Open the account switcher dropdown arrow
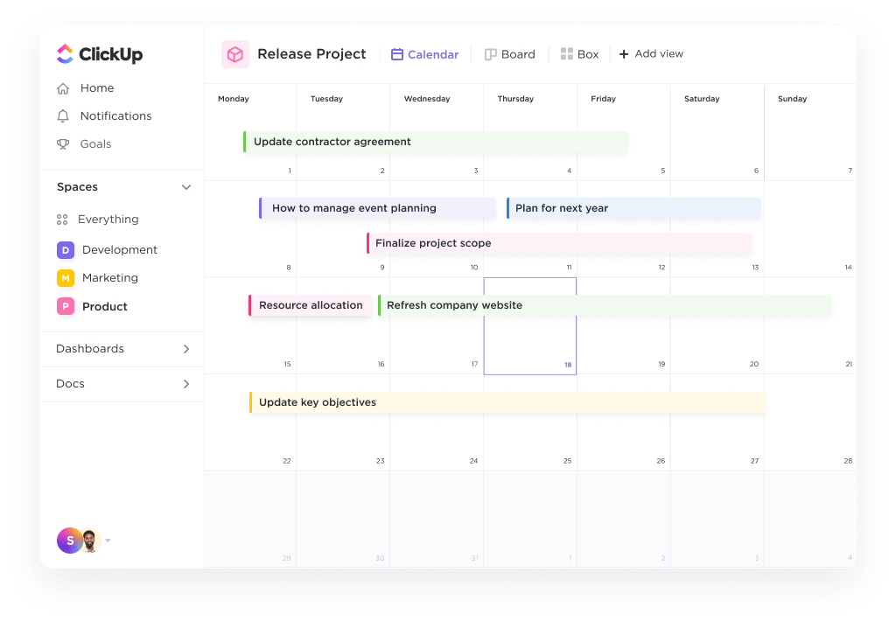 [x=108, y=541]
